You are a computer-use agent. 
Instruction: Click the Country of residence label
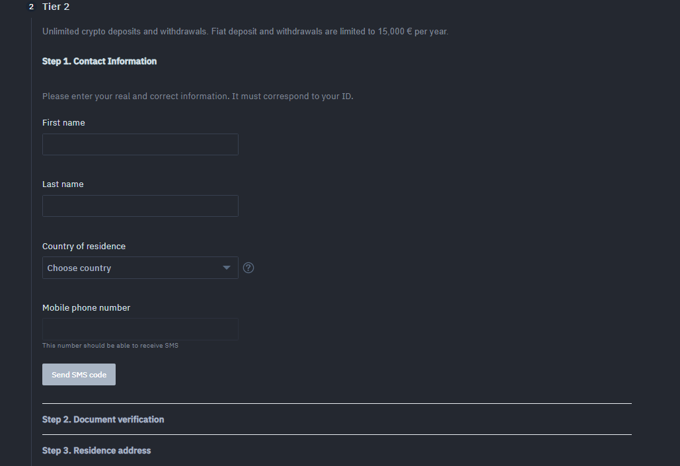(x=84, y=246)
